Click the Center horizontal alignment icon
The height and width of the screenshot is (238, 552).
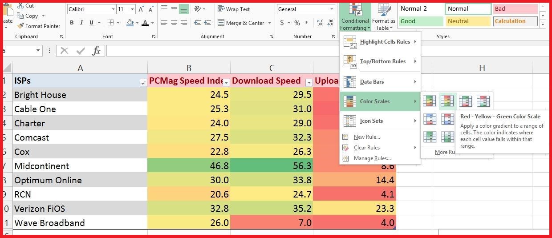[174, 23]
